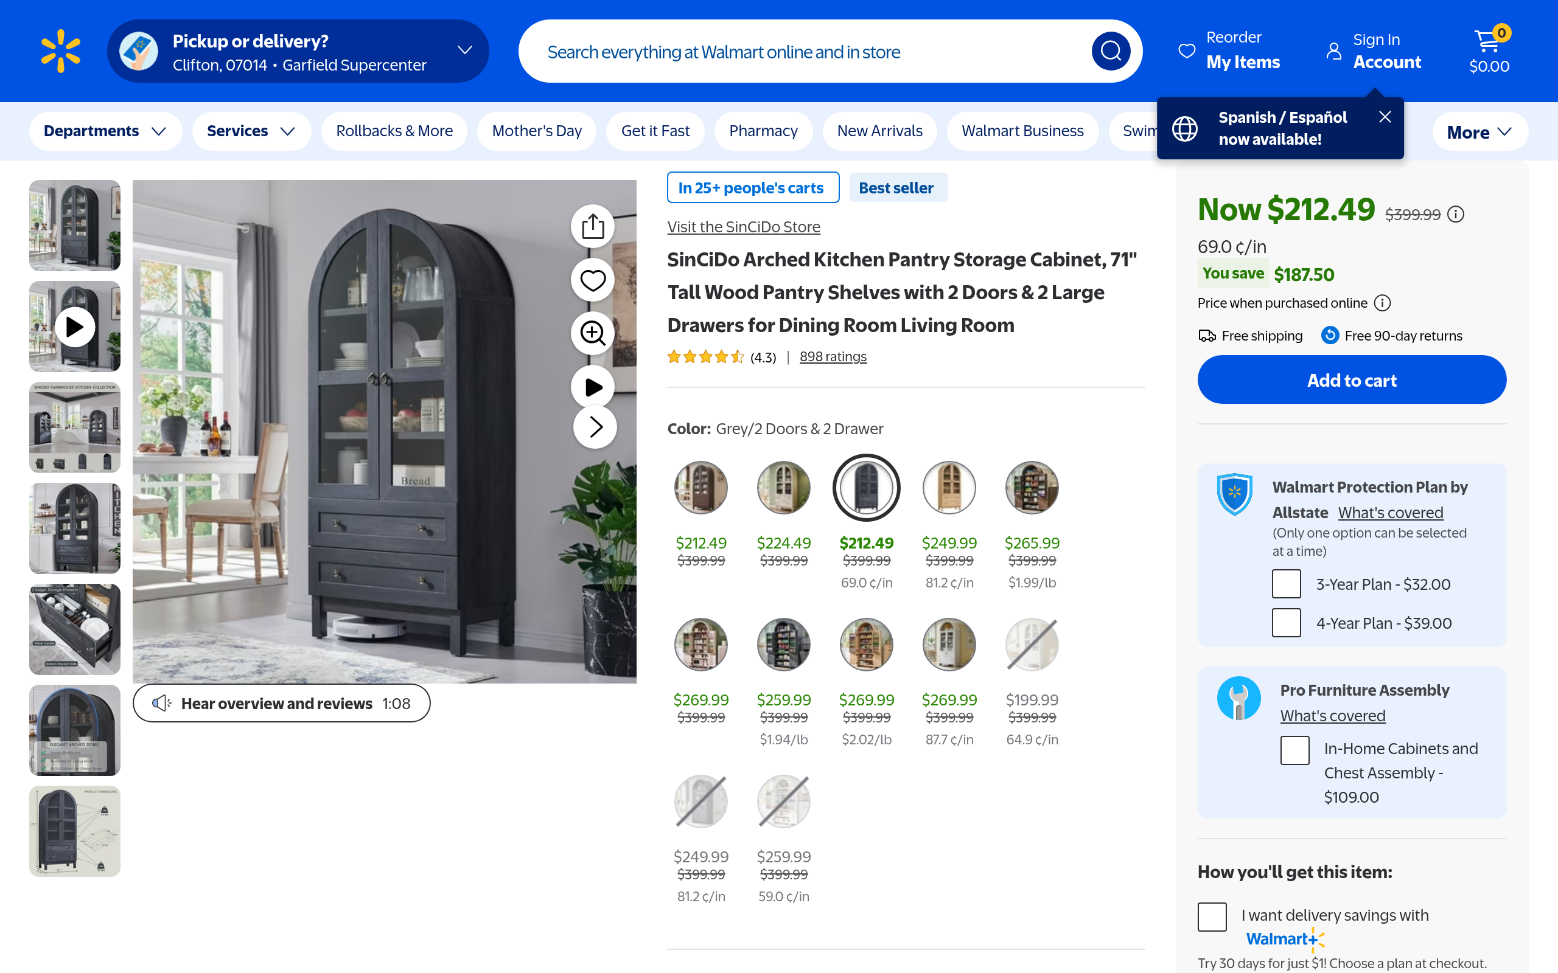The height and width of the screenshot is (973, 1558).
Task: Go to next product image arrow
Action: click(x=595, y=427)
